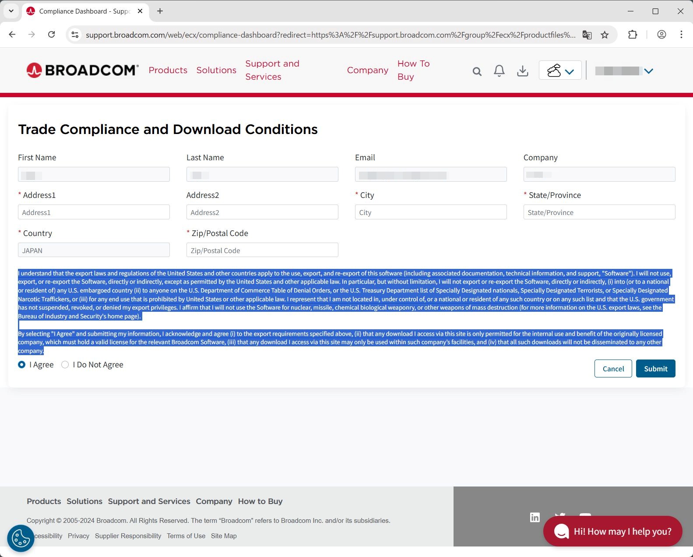Click the Email field
This screenshot has height=557, width=693.
pyautogui.click(x=431, y=174)
